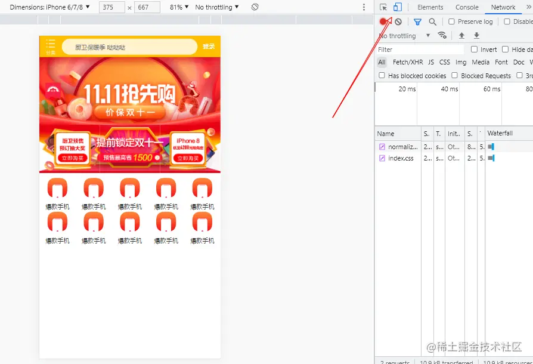Toggle the device toolbar icon

[398, 7]
